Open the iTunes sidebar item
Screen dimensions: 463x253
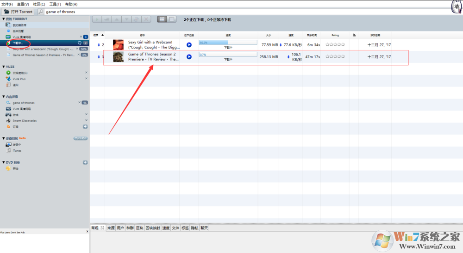pyautogui.click(x=17, y=151)
